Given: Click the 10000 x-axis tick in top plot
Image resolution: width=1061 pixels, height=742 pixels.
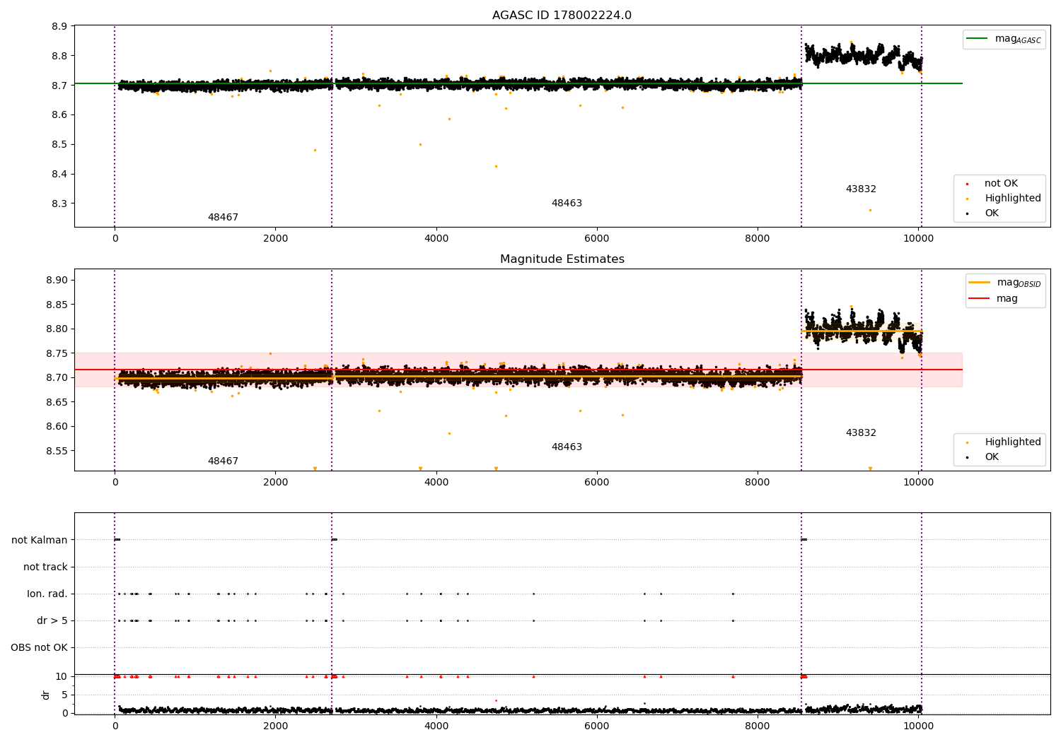Looking at the screenshot, I should pos(918,239).
